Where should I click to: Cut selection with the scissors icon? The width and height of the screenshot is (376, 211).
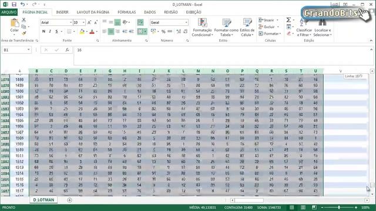click(x=23, y=20)
